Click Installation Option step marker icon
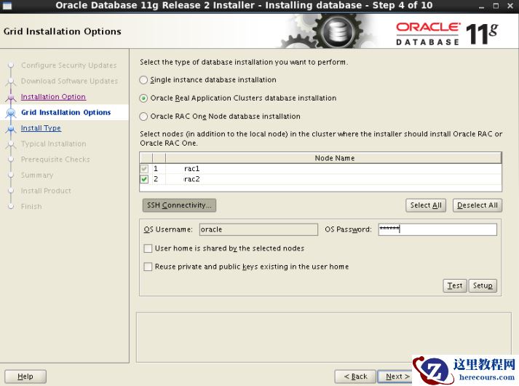 11,97
